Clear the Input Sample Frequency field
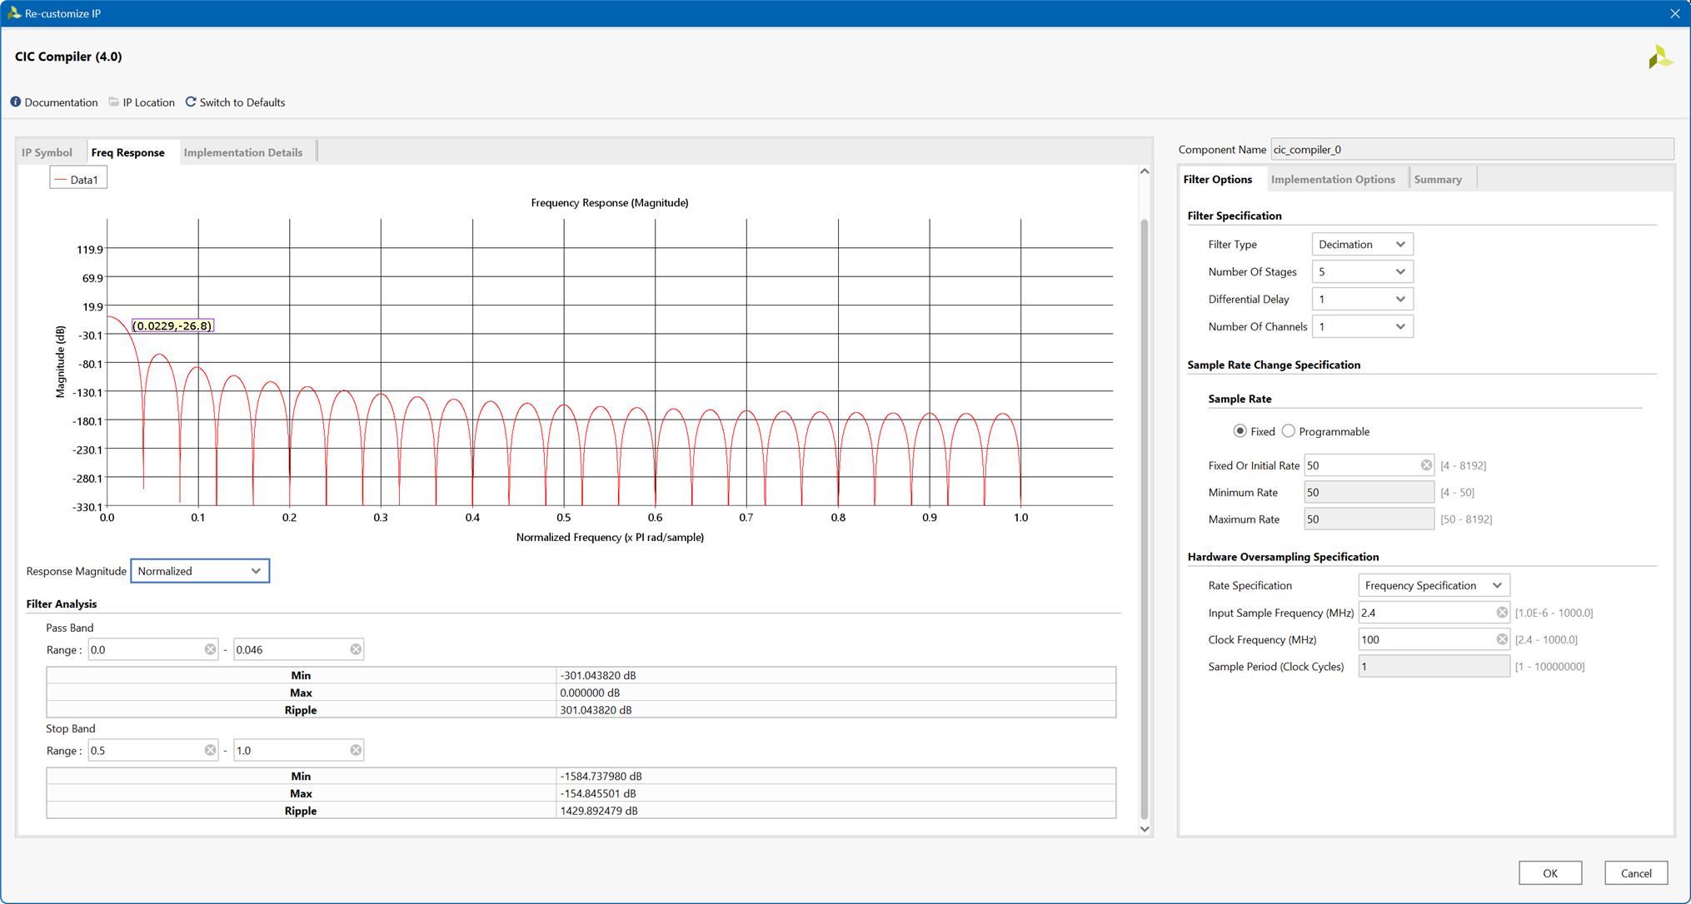Viewport: 1691px width, 904px height. point(1502,613)
